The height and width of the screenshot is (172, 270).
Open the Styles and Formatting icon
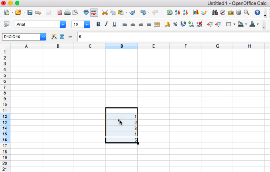pos(6,24)
